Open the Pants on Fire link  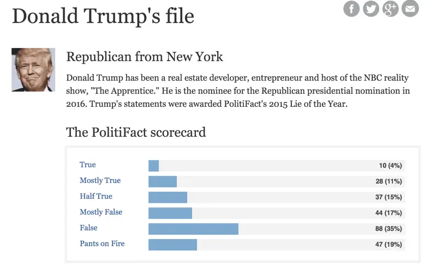pos(102,244)
